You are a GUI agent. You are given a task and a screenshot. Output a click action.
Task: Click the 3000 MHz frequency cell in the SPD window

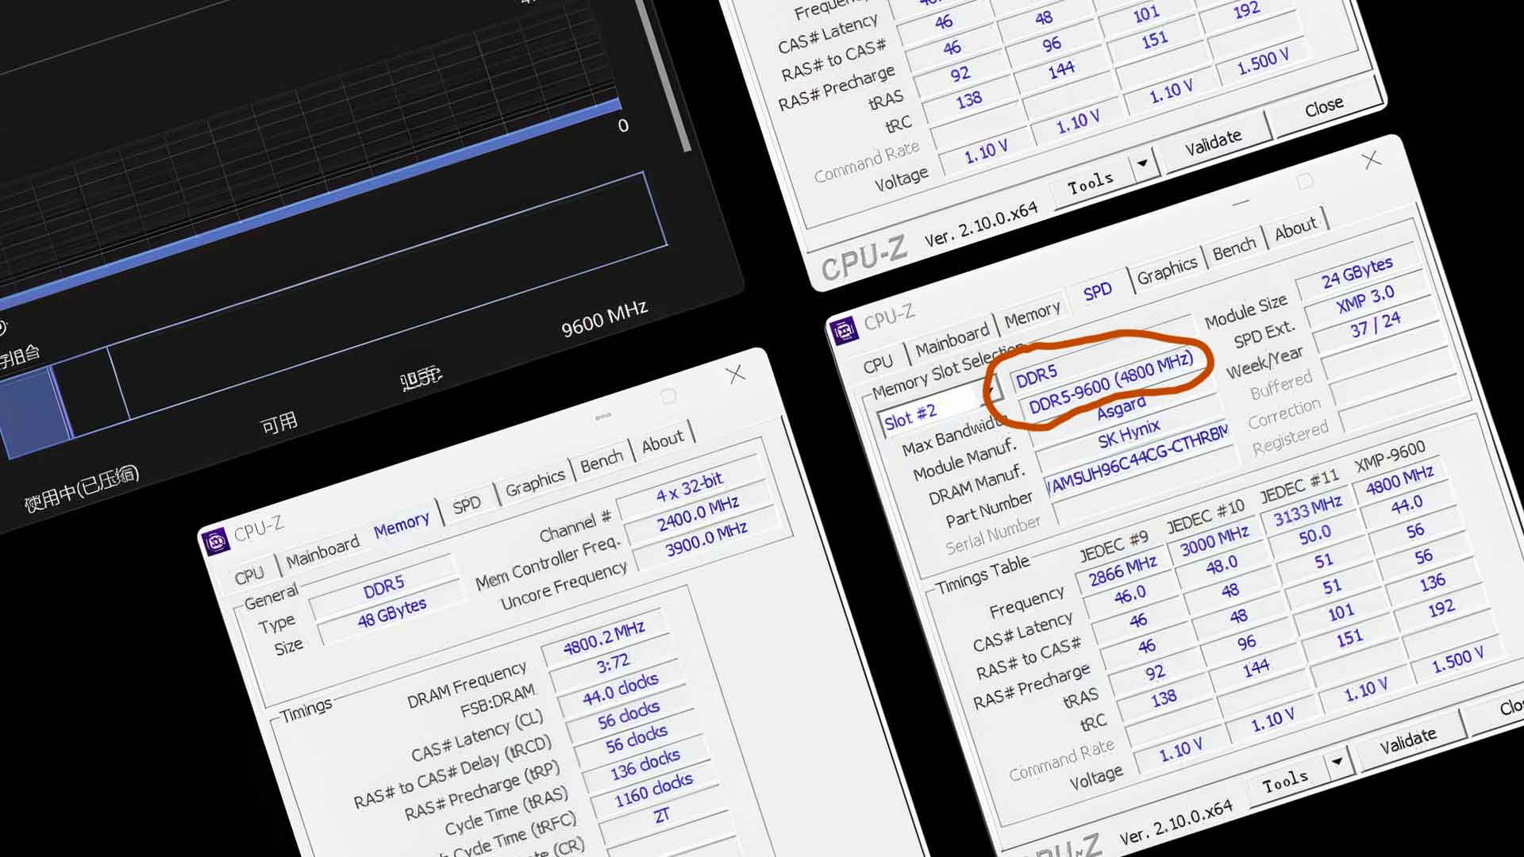tap(1214, 540)
